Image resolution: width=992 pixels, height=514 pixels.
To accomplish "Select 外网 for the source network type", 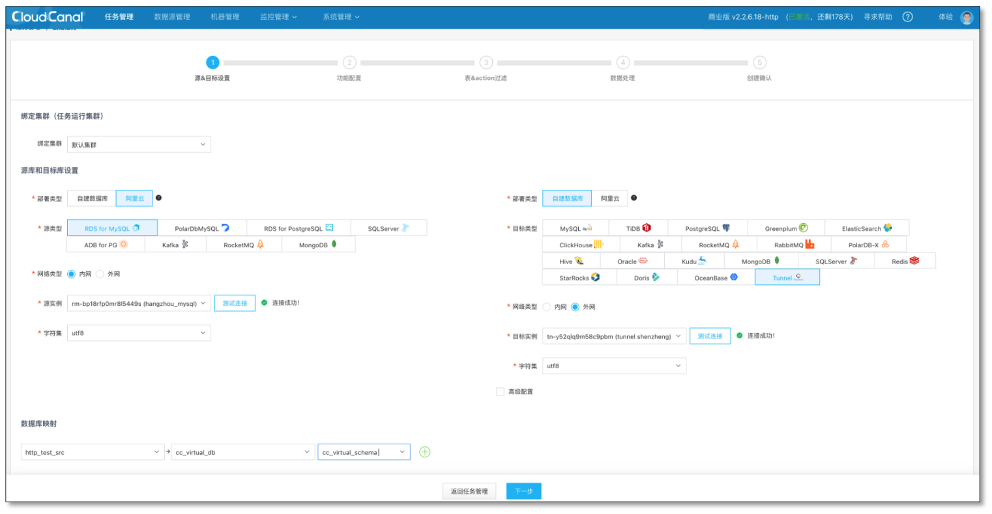I will 100,274.
